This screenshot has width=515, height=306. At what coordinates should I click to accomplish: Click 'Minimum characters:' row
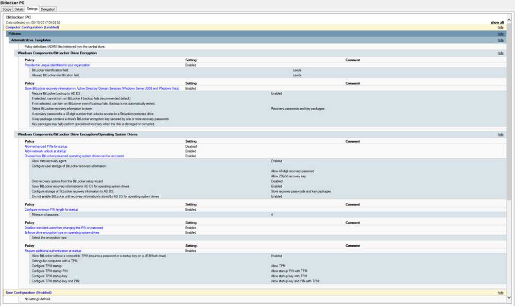(x=267, y=215)
